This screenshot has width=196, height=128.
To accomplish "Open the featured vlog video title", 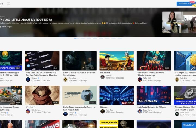I will click(x=26, y=20).
